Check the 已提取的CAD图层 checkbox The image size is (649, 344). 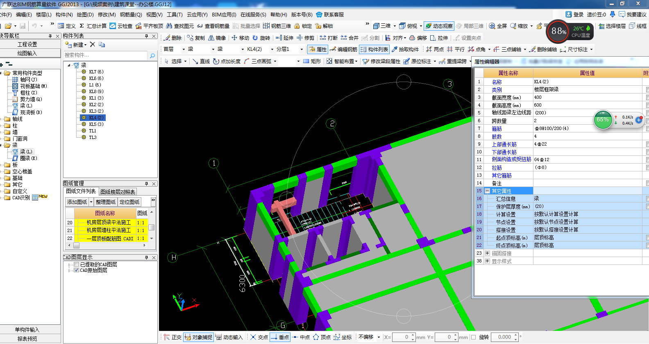[76, 264]
